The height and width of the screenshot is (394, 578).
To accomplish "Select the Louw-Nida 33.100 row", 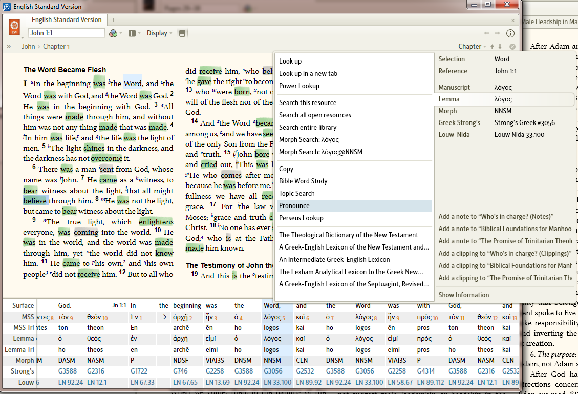I will 505,135.
